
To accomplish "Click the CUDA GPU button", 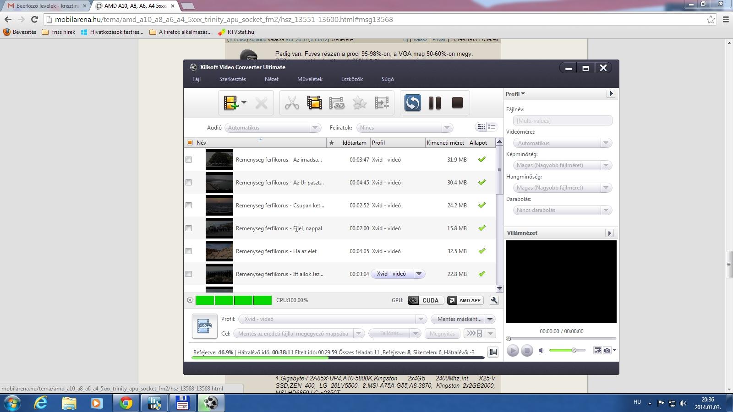I will coord(426,300).
